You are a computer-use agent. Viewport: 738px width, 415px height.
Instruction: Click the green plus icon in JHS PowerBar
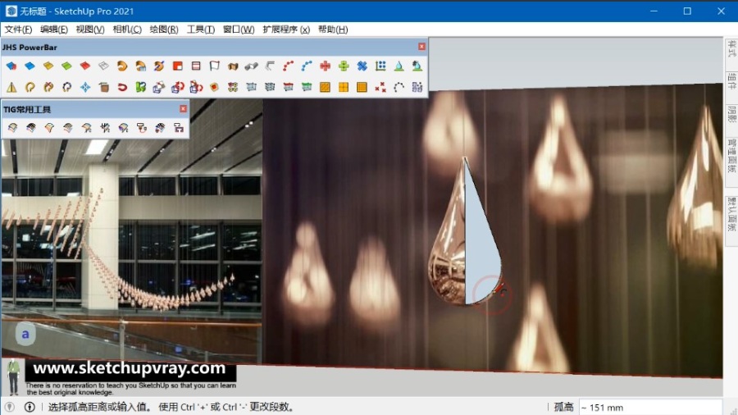[344, 66]
